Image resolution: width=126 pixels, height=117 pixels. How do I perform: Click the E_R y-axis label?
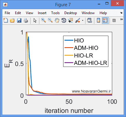click(x=9, y=63)
